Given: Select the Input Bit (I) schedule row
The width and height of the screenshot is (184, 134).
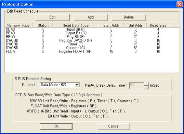Looking at the screenshot, I should 92,29.
